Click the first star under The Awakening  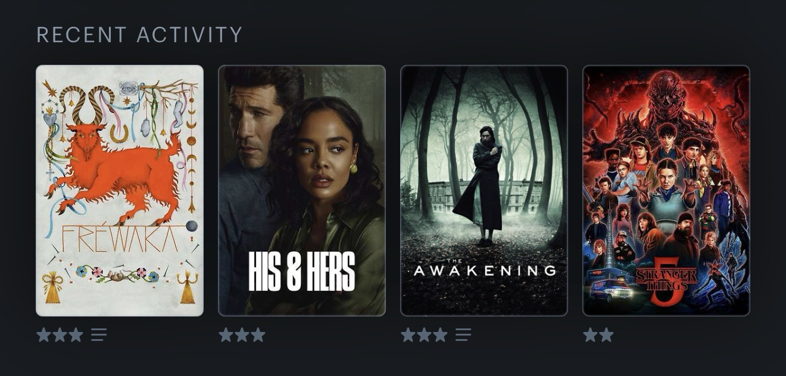point(408,335)
